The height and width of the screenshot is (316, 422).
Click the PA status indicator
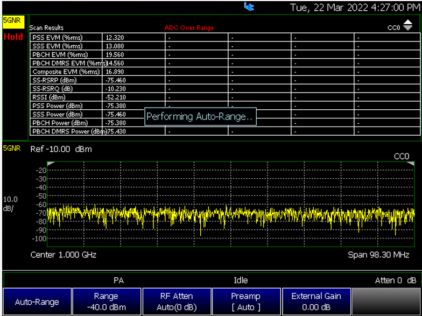point(118,280)
